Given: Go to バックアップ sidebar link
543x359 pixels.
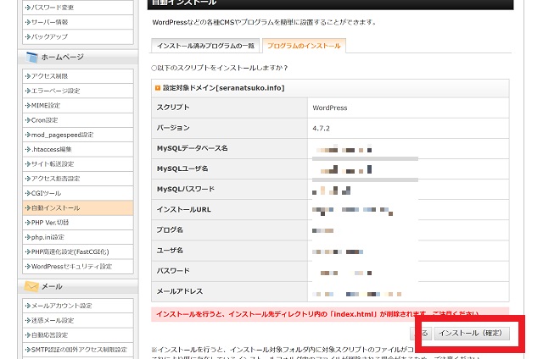Looking at the screenshot, I should [78, 36].
